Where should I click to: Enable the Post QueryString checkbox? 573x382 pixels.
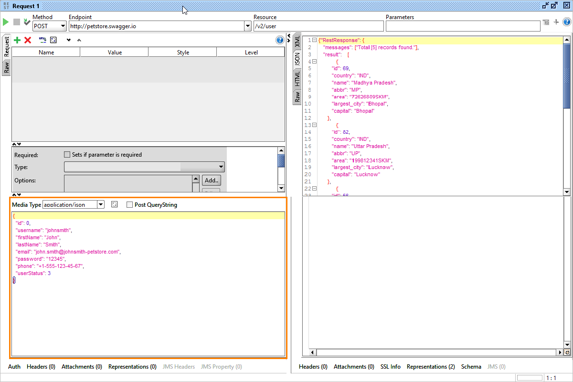130,205
